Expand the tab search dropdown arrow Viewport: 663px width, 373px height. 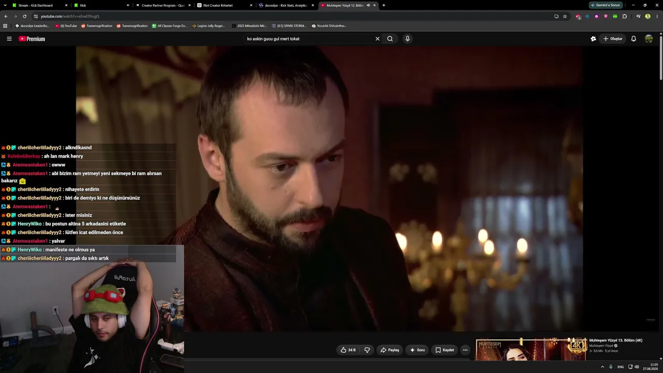click(6, 5)
